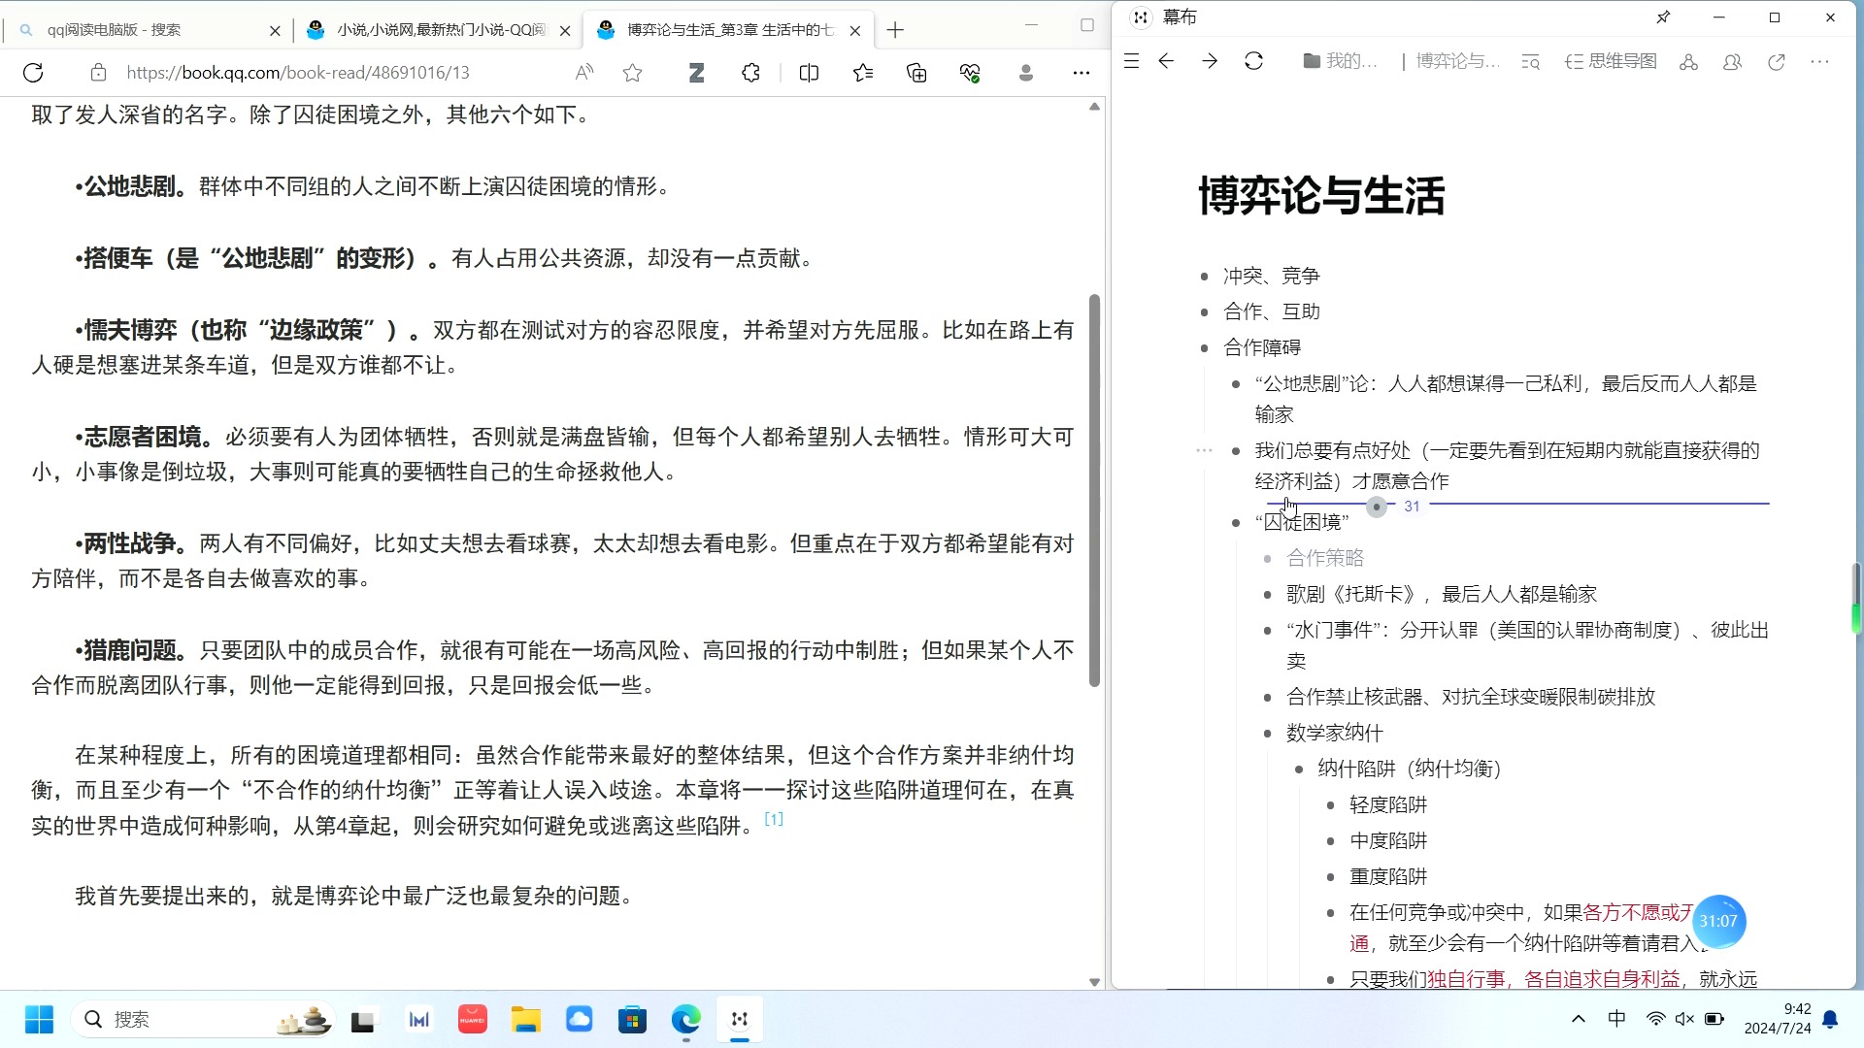This screenshot has width=1864, height=1048.
Task: Open Microsoft Store from the taskbar
Action: click(633, 1019)
